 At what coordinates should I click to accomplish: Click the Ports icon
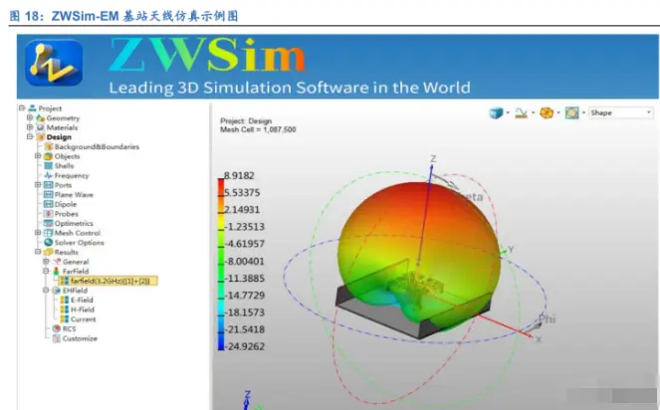point(49,185)
